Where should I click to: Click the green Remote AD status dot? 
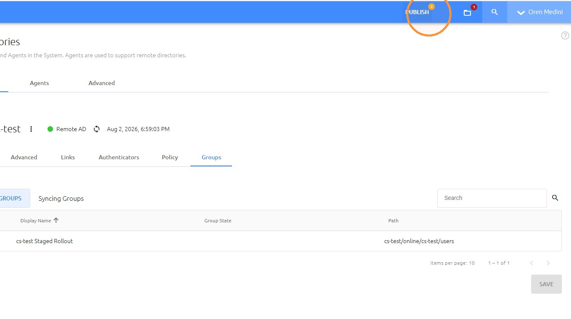click(50, 129)
